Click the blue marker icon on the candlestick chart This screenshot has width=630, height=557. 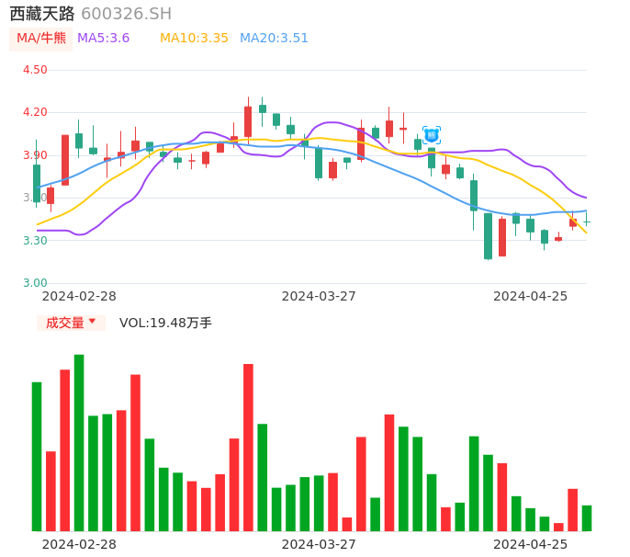(x=431, y=135)
